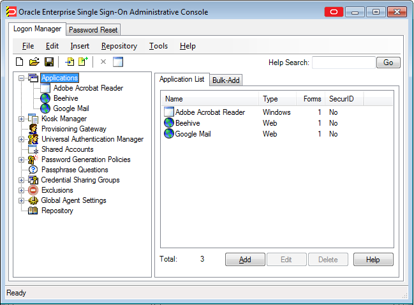Click Google Mail globe icon in tree
Screen dimensions: 414x305
[45, 108]
